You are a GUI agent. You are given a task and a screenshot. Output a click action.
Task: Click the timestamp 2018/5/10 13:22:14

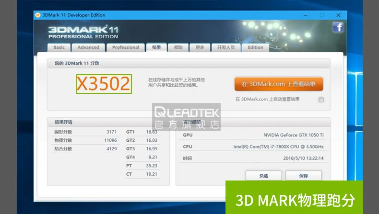[x=303, y=158]
